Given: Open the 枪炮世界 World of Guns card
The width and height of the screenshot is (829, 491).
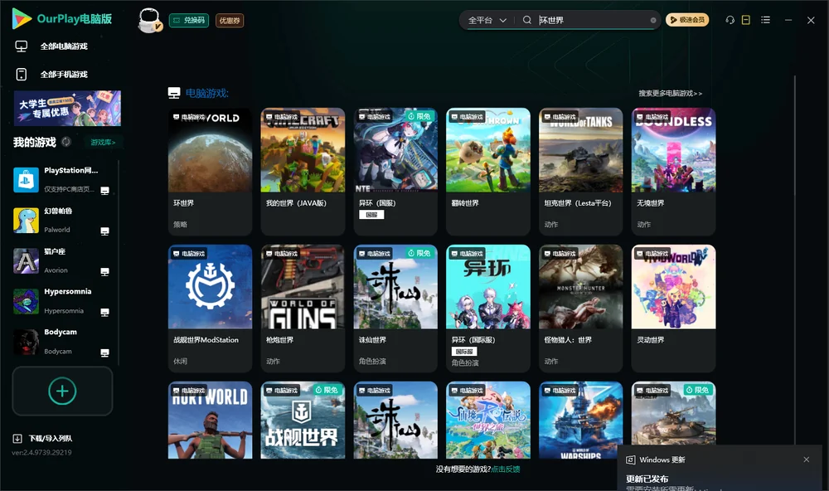Looking at the screenshot, I should pos(303,309).
